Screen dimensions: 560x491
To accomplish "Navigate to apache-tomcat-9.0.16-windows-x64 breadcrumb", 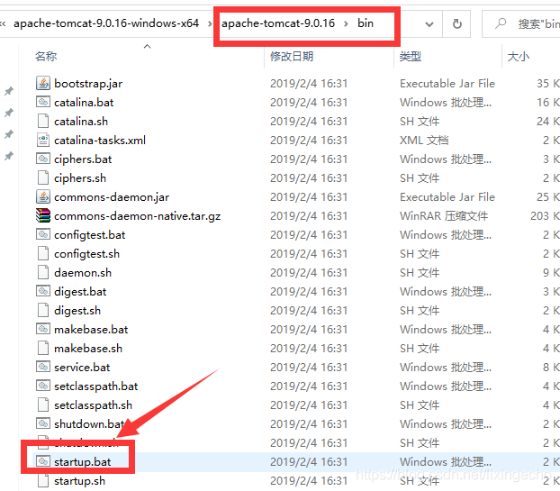I will pos(106,23).
